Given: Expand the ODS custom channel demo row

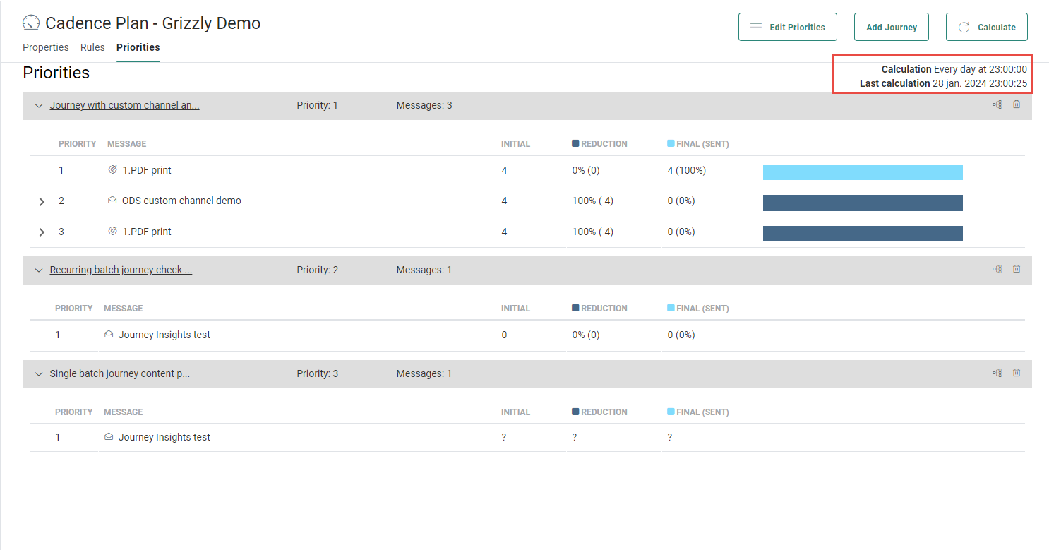Looking at the screenshot, I should coord(42,201).
